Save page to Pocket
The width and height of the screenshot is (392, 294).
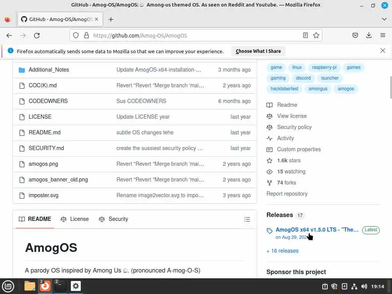pos(355,35)
